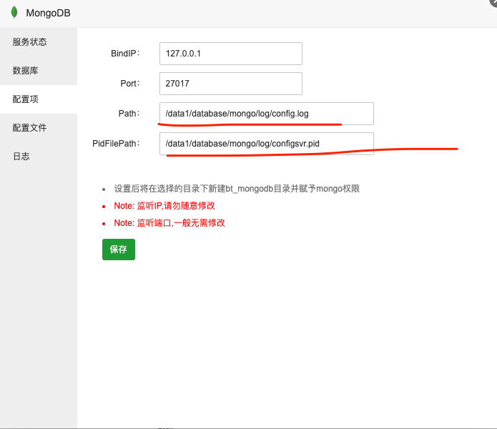
Task: Click the PidFilePath label
Action: tap(116, 144)
